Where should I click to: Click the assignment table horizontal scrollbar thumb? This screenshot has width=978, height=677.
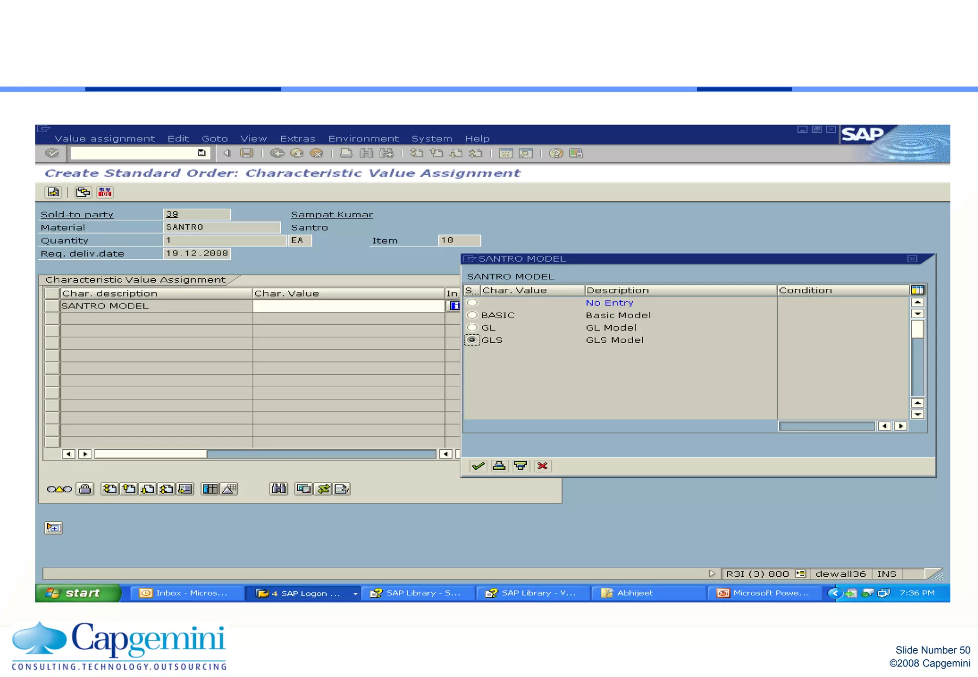tap(150, 454)
